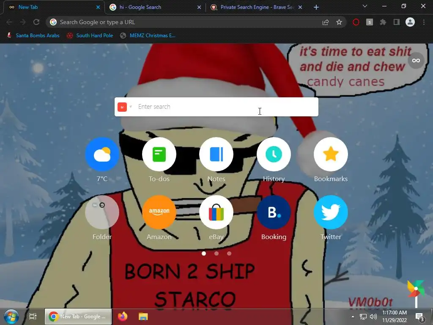Viewport: 433px width, 325px height.
Task: Select the third page indicator dot
Action: click(229, 253)
